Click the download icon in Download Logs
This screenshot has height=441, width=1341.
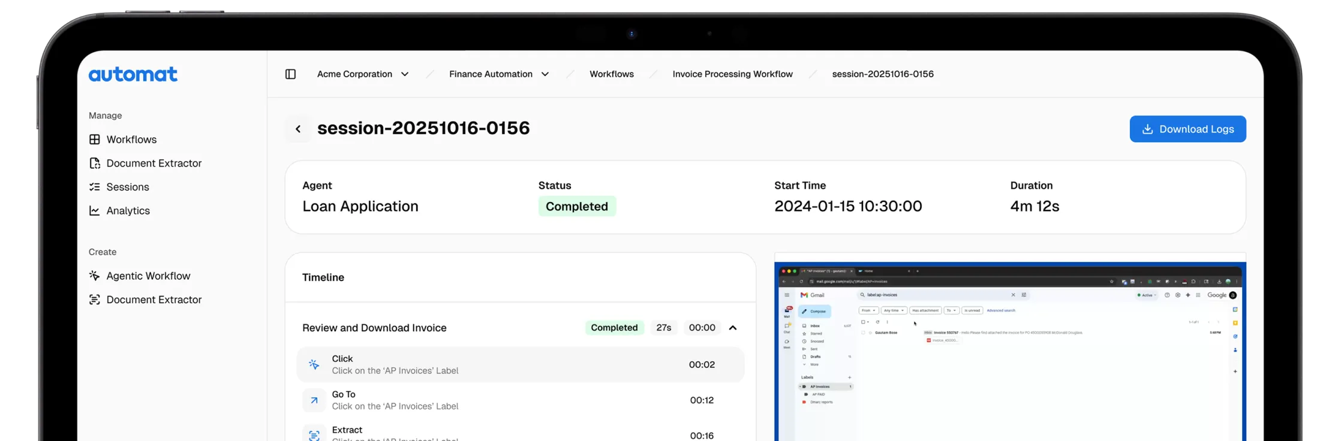1147,129
